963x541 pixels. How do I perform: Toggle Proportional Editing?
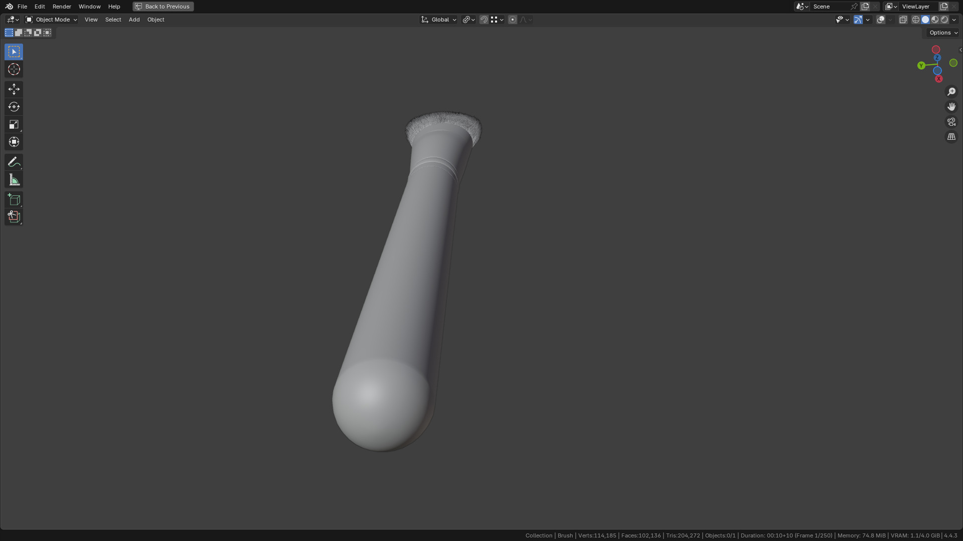tap(512, 20)
